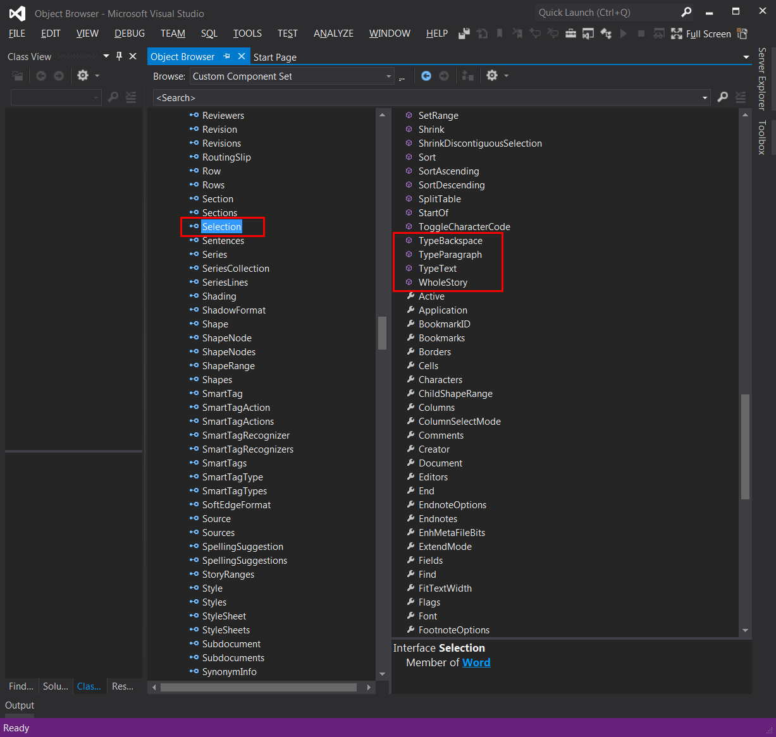The width and height of the screenshot is (776, 737).
Task: Click the Class View search combo box
Action: 56,97
